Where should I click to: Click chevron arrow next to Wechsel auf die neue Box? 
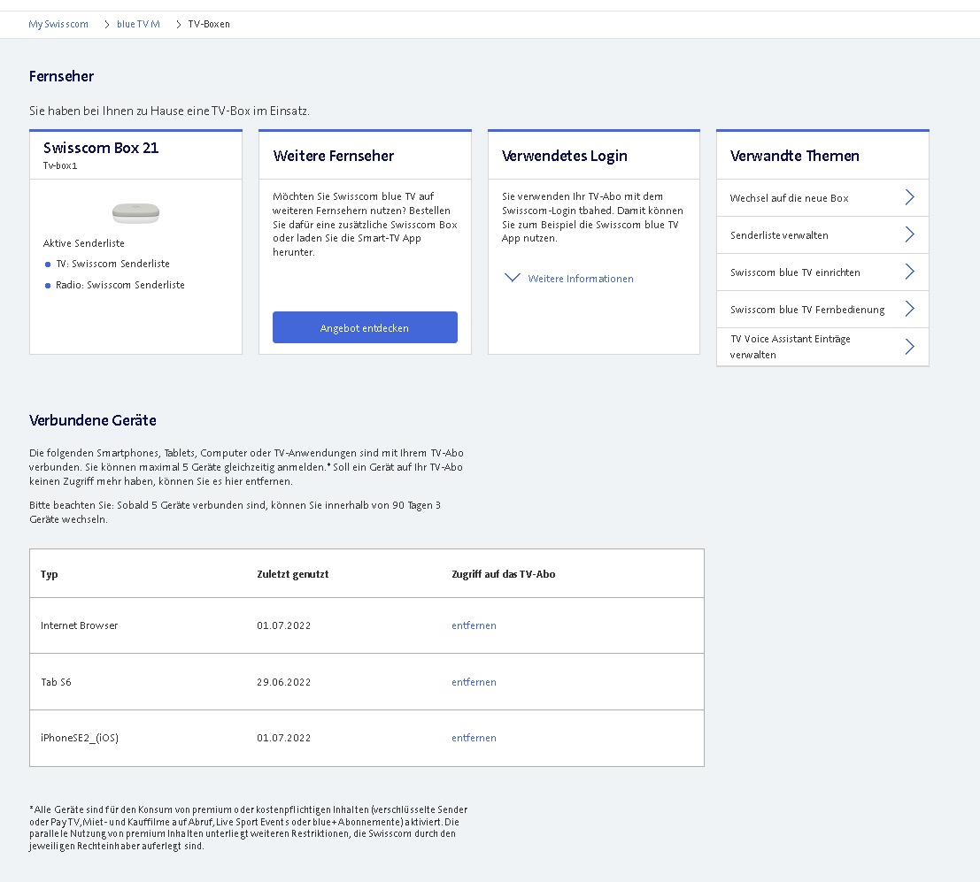909,197
